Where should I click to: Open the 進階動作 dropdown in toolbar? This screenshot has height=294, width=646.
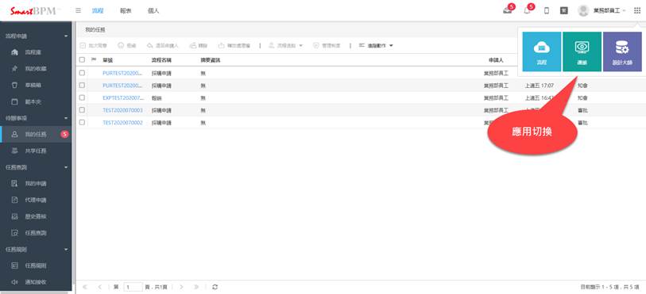376,46
